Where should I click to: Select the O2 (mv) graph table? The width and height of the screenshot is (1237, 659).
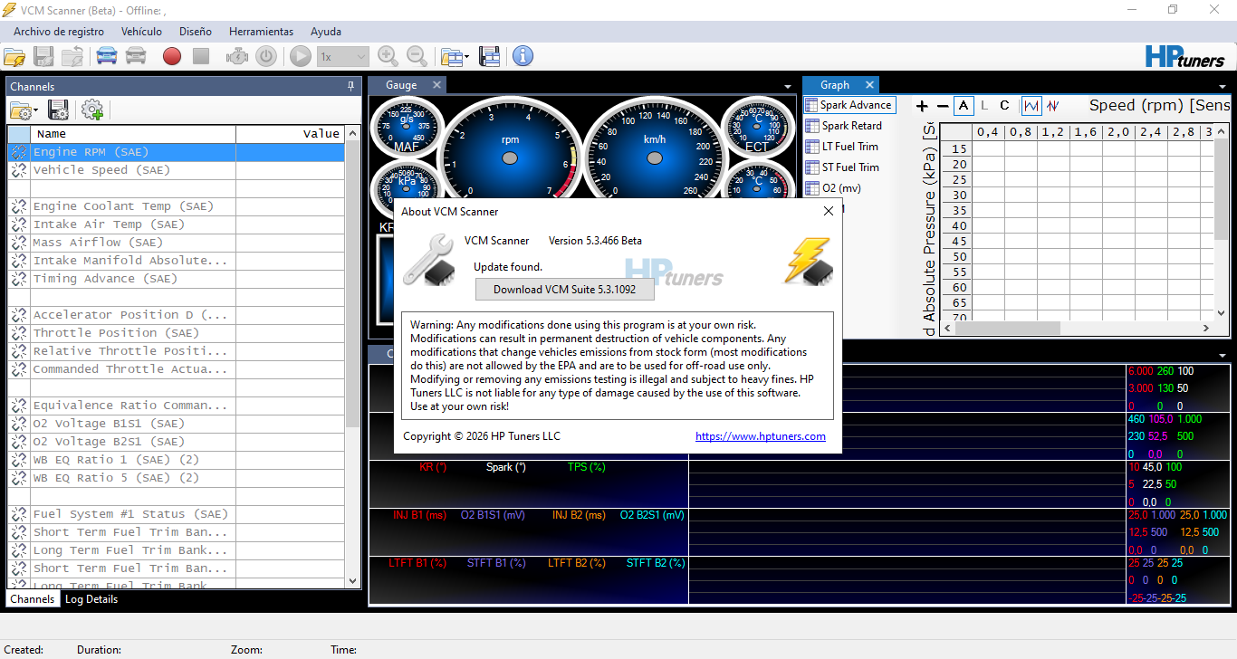833,188
